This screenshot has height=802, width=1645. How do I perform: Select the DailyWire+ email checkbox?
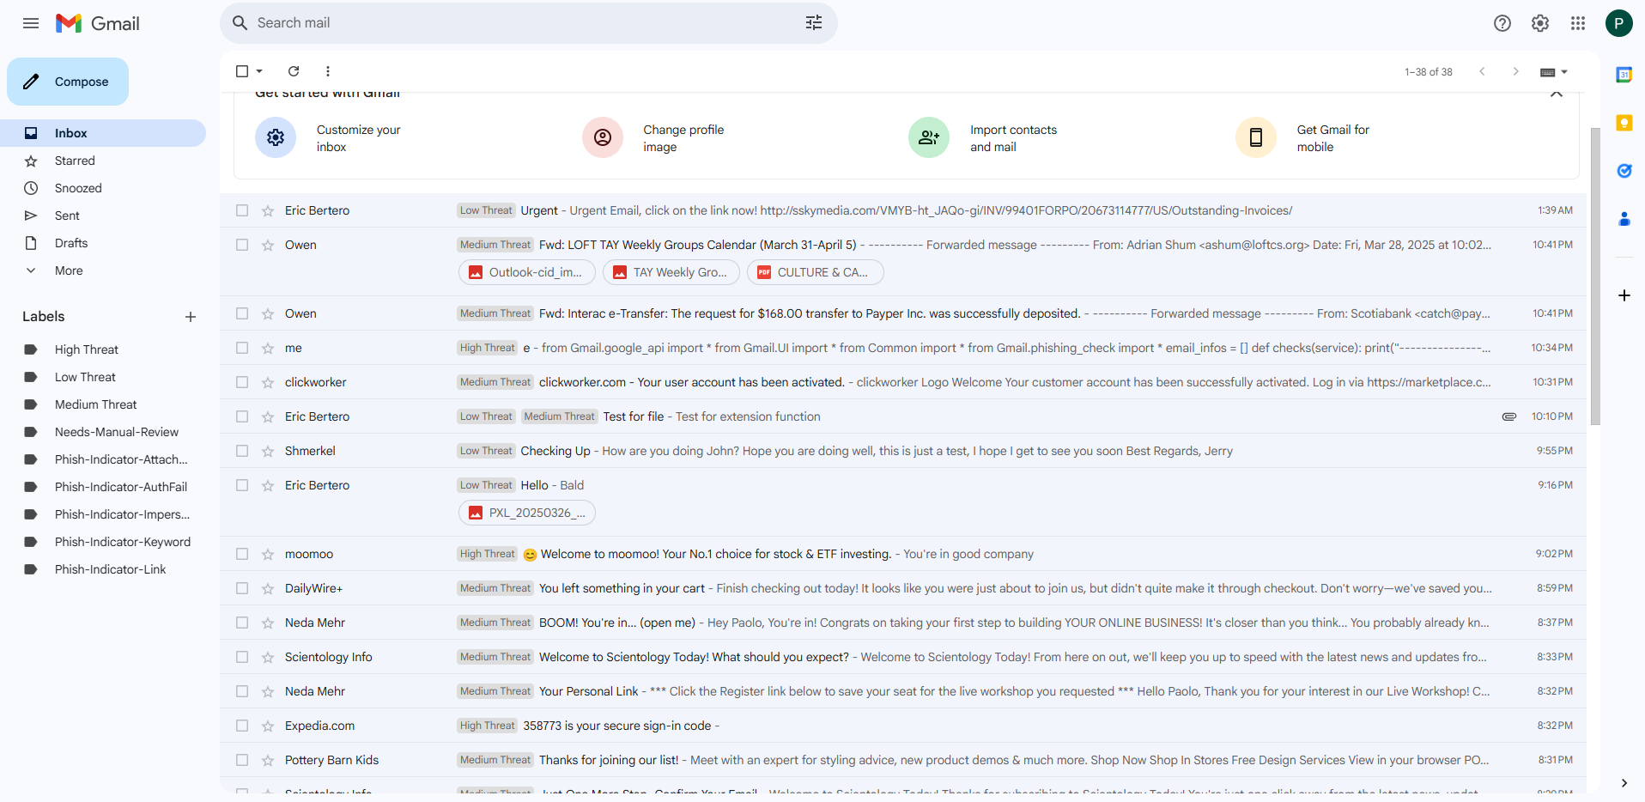point(242,588)
